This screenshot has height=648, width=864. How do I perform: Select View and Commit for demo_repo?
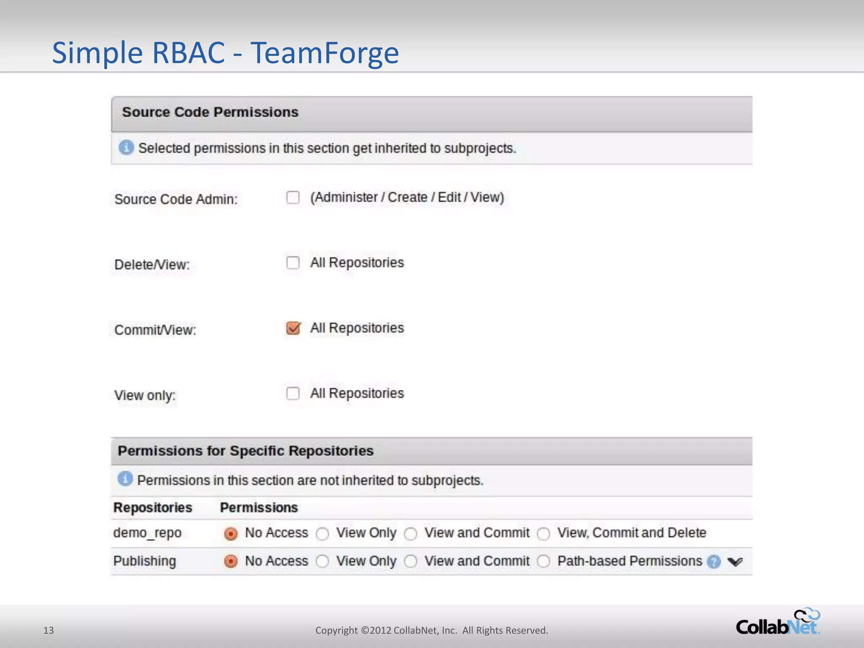pyautogui.click(x=410, y=534)
